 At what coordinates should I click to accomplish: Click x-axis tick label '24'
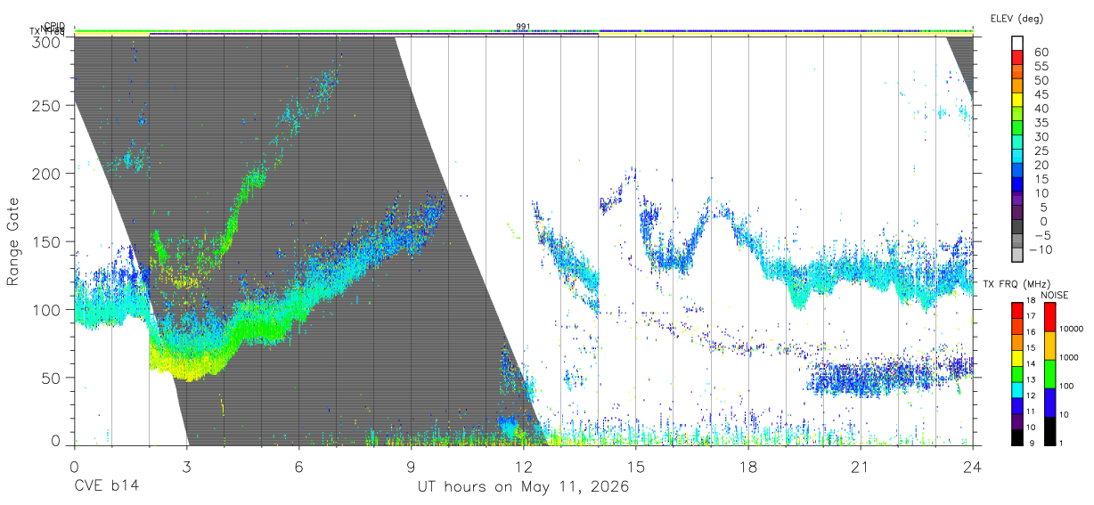pyautogui.click(x=973, y=468)
